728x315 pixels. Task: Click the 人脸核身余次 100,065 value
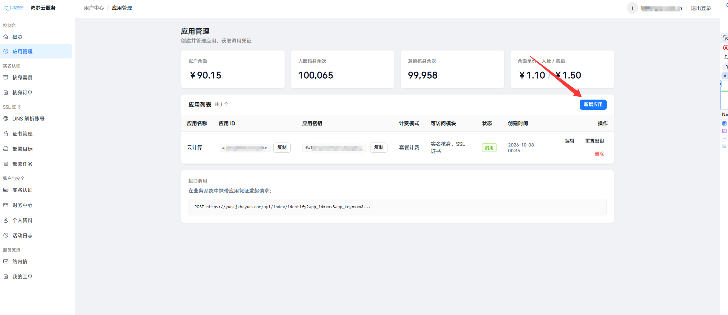[316, 75]
